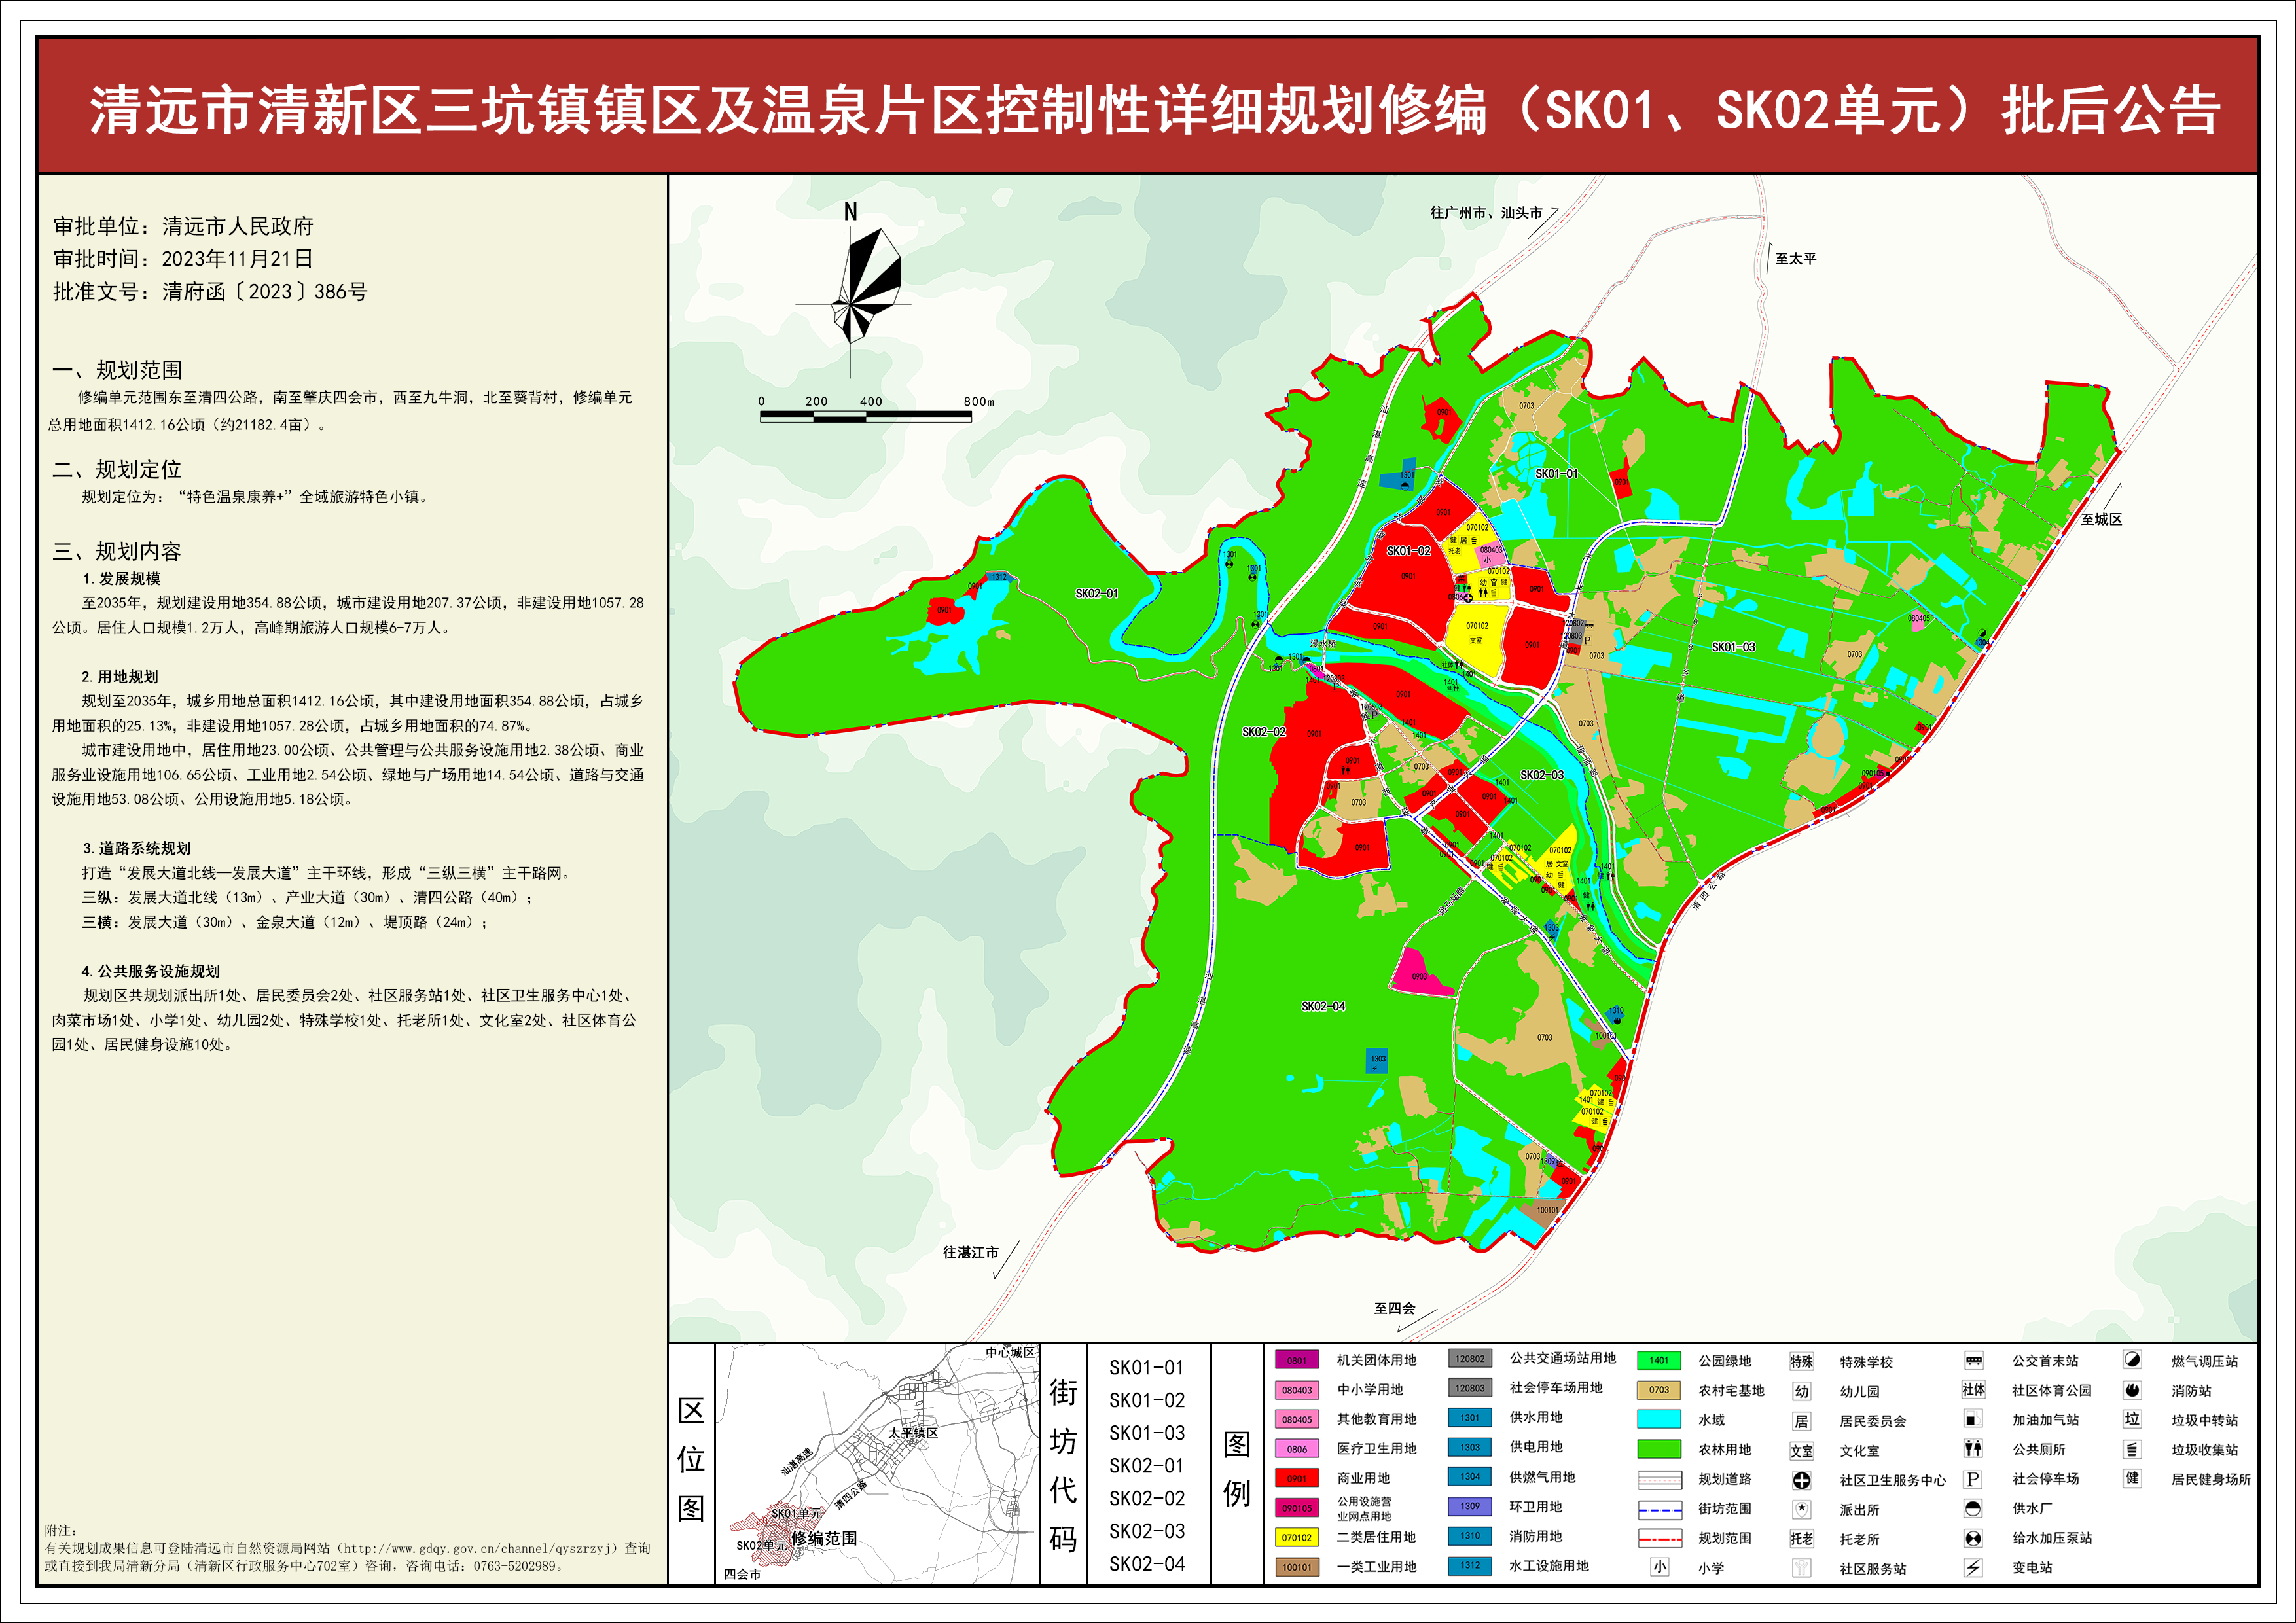Click the 社区服务站 legend icon
Image resolution: width=2296 pixels, height=1623 pixels.
click(1801, 1568)
